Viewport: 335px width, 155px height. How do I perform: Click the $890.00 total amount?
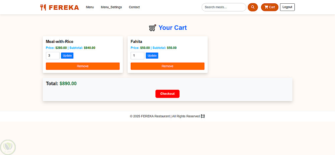(x=68, y=84)
